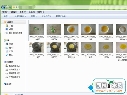Open the recent pages dropdown arrow
This screenshot has width=127, height=95.
click(11, 7)
